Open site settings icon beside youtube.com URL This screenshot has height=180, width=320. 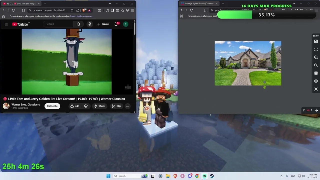point(30,10)
